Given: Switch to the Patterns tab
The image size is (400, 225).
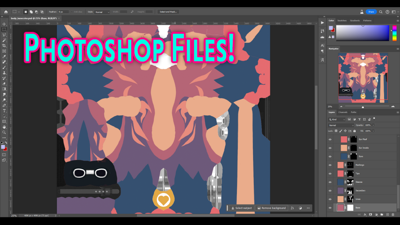Looking at the screenshot, I should 367,21.
